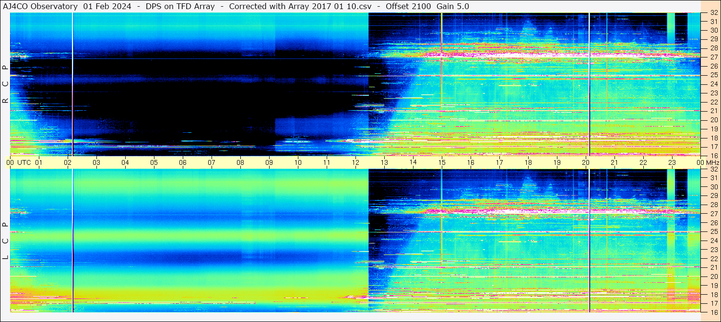Select the 17 hour mark on time axis
This screenshot has height=322, width=721.
(x=499, y=162)
